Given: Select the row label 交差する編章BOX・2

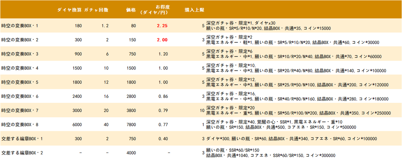Looking at the screenshot, I should click(22, 153).
